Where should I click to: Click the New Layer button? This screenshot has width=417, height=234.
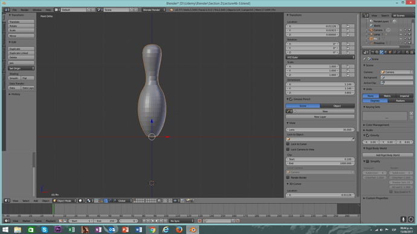(320, 117)
